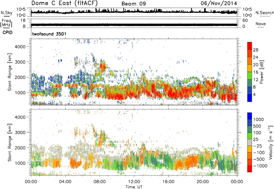274x189 pixels.
Task: Click the '4' power colorbar tick label
Action: [x=254, y=94]
